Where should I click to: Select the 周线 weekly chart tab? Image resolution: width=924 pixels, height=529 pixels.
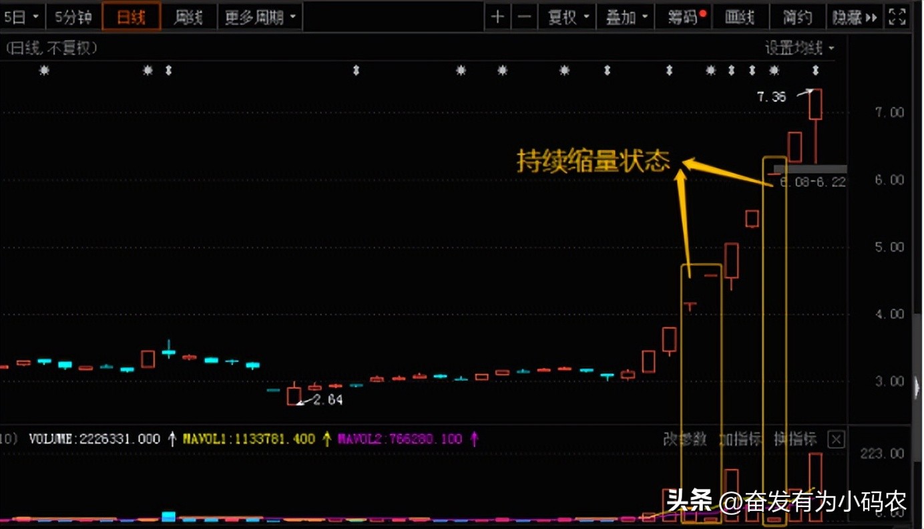pyautogui.click(x=189, y=17)
